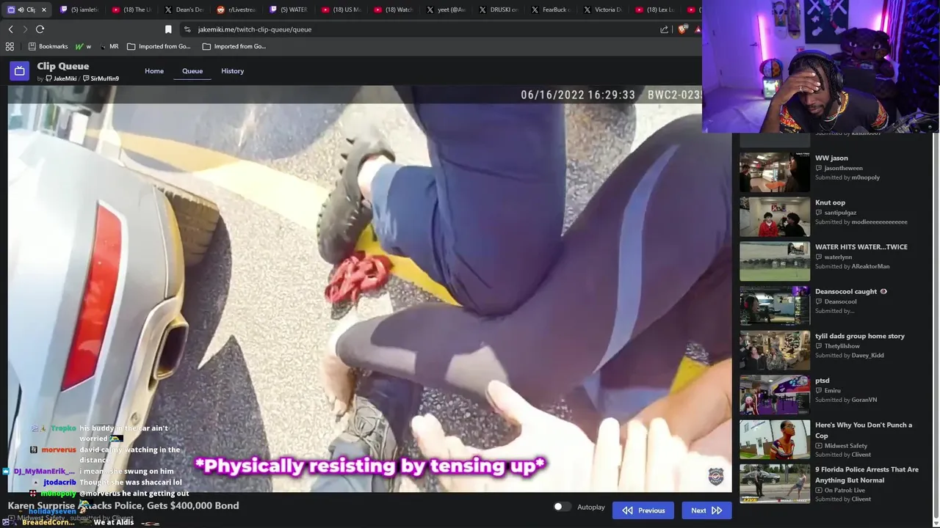Screen dimensions: 940x528
Task: Open the Bookmarks shortcut in bookmarks bar
Action: pyautogui.click(x=48, y=46)
